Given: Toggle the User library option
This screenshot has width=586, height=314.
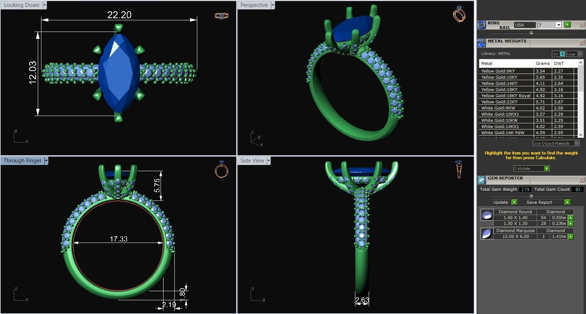Looking at the screenshot, I should pos(574,54).
